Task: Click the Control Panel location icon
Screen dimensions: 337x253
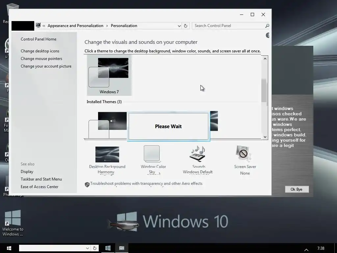Action: pos(38,25)
